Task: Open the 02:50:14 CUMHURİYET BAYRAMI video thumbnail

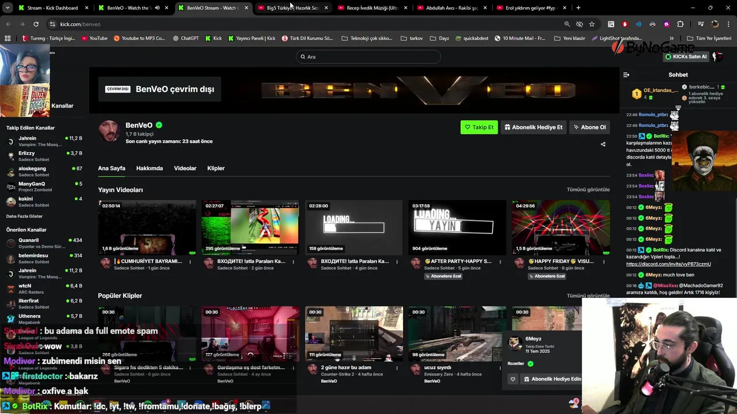Action: click(147, 227)
